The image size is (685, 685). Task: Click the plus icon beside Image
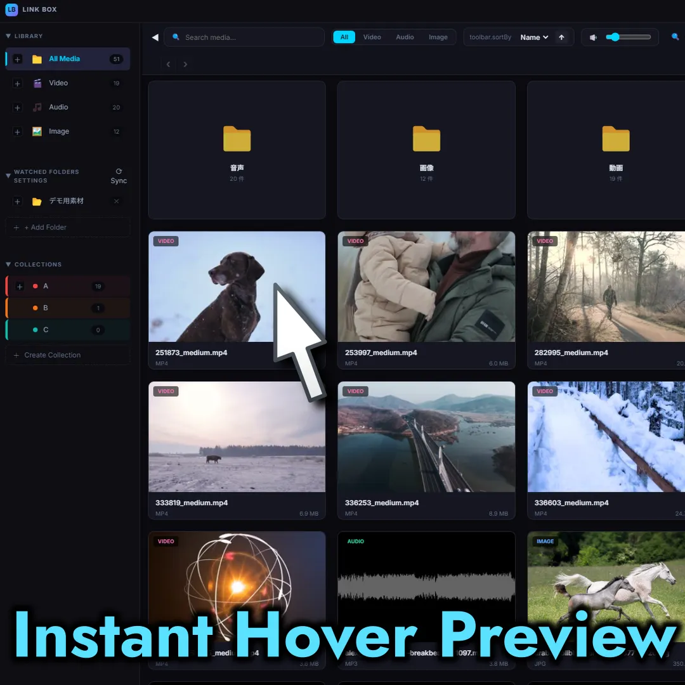[18, 131]
